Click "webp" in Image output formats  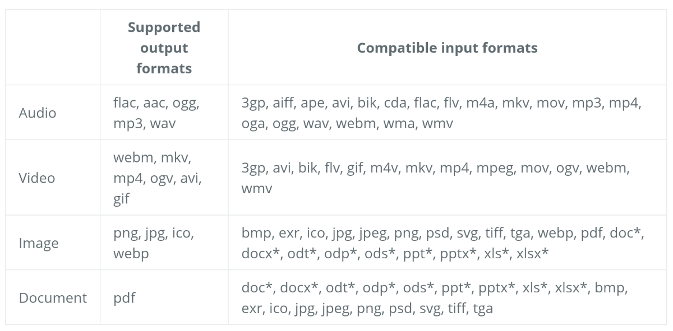(130, 253)
